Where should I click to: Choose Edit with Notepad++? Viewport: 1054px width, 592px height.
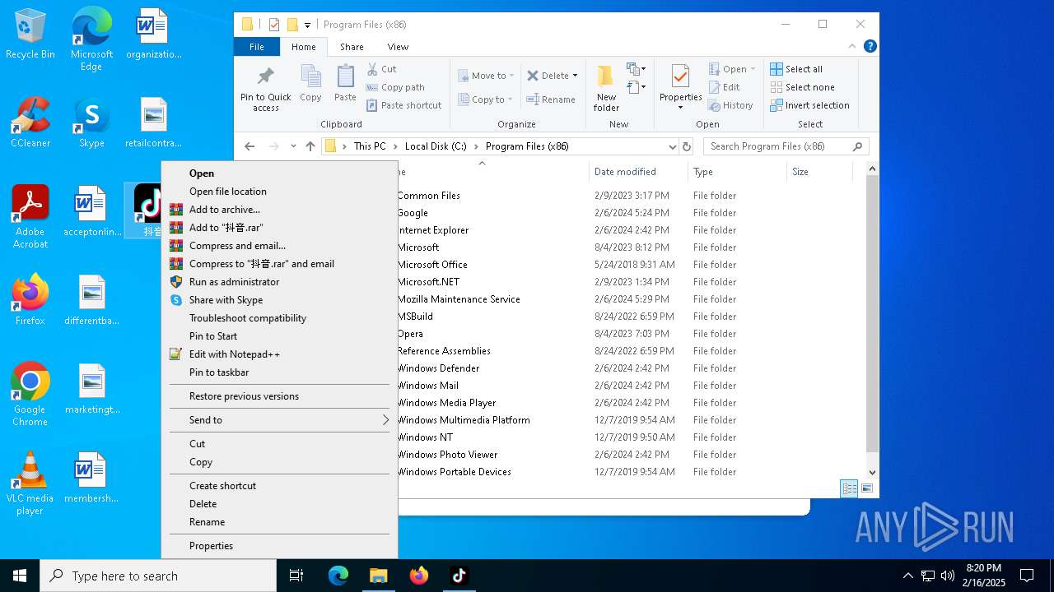pyautogui.click(x=279, y=354)
